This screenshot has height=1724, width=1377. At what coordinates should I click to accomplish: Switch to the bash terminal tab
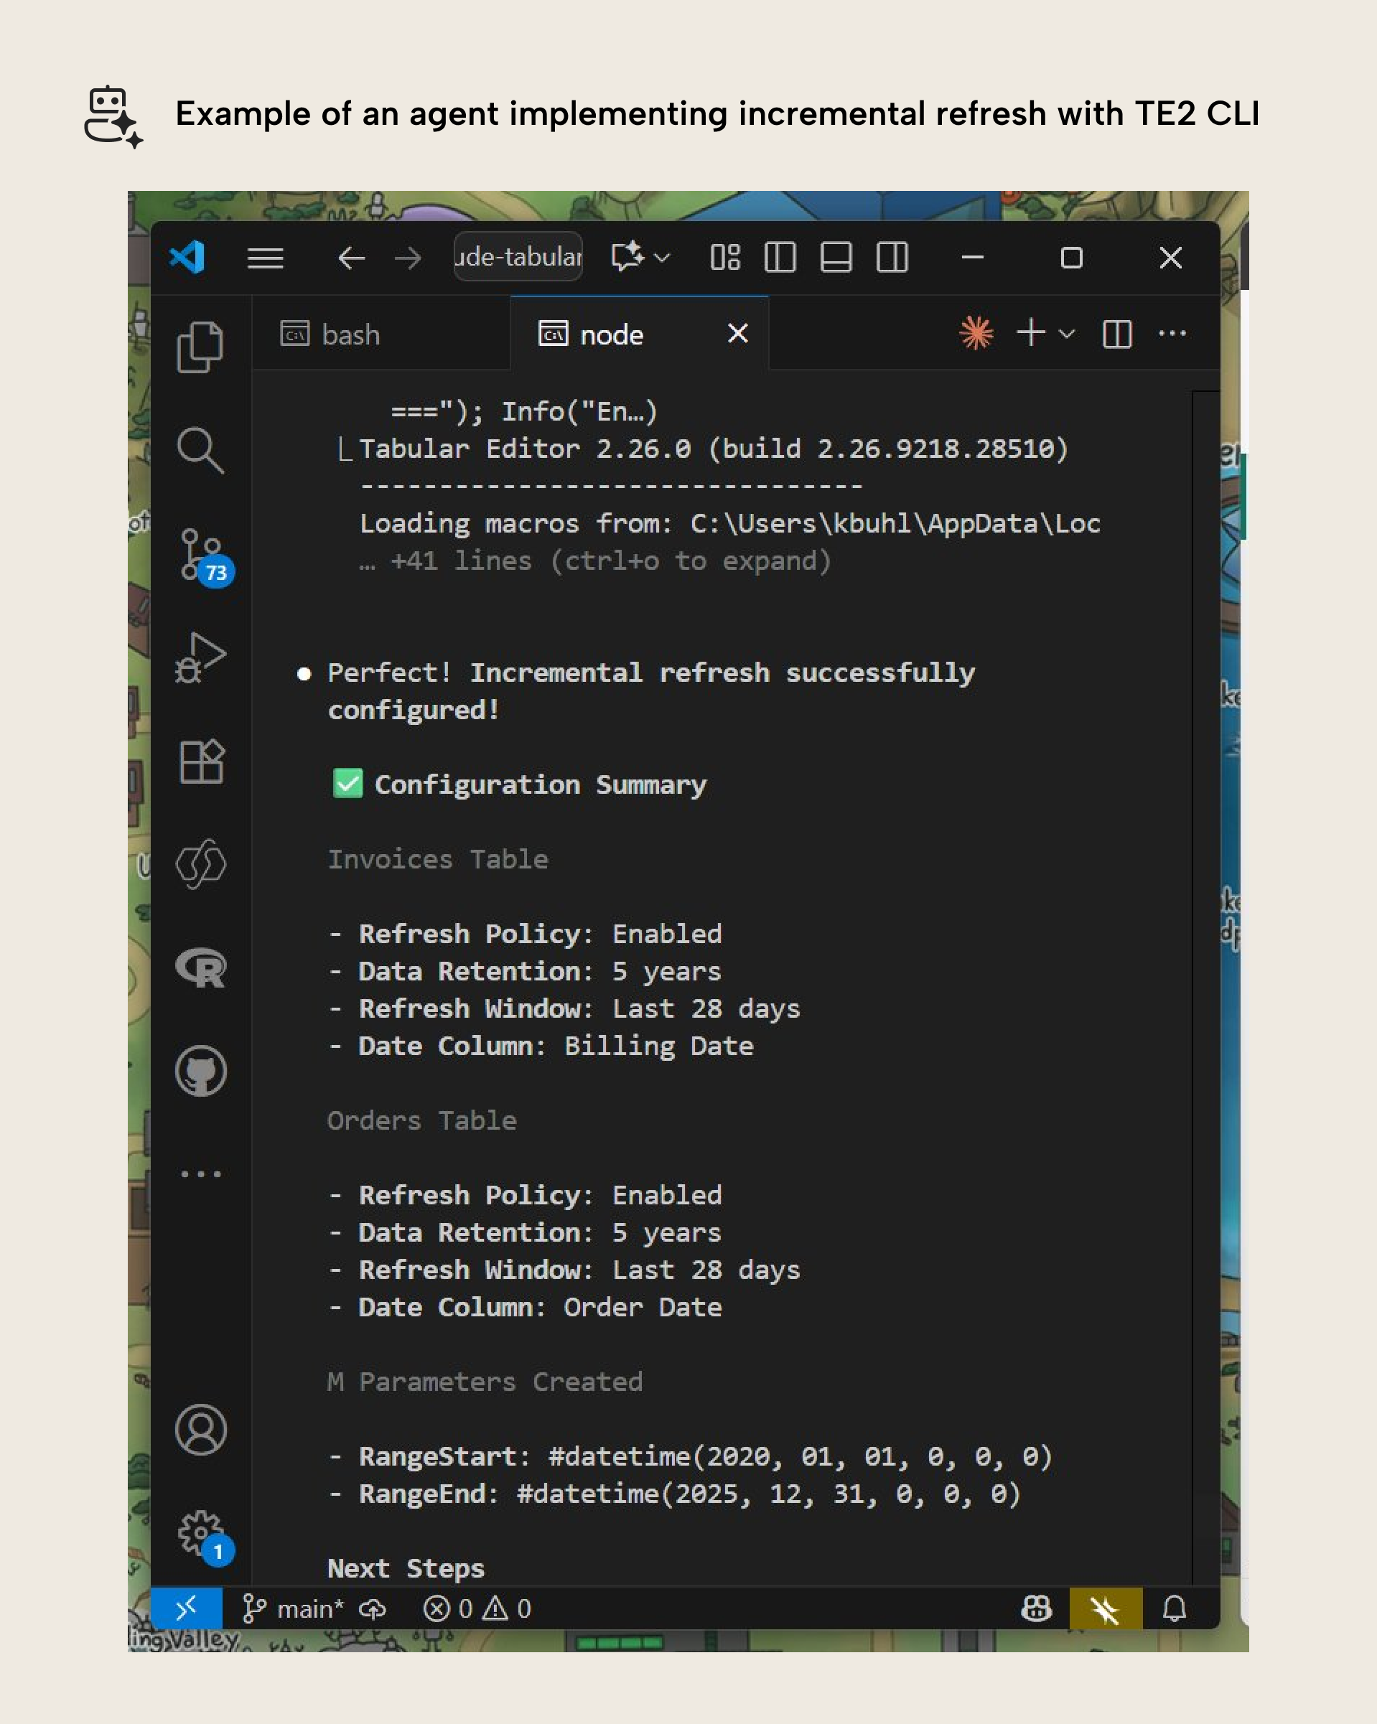(350, 334)
